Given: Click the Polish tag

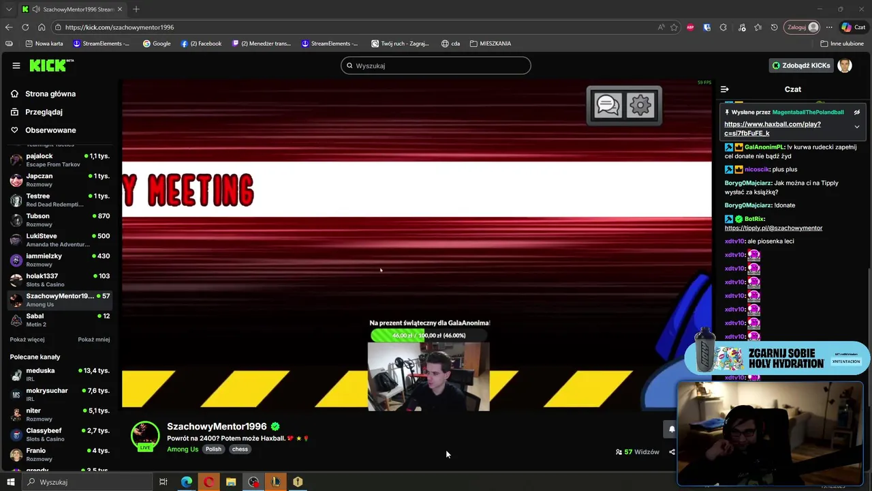Looking at the screenshot, I should tap(214, 449).
